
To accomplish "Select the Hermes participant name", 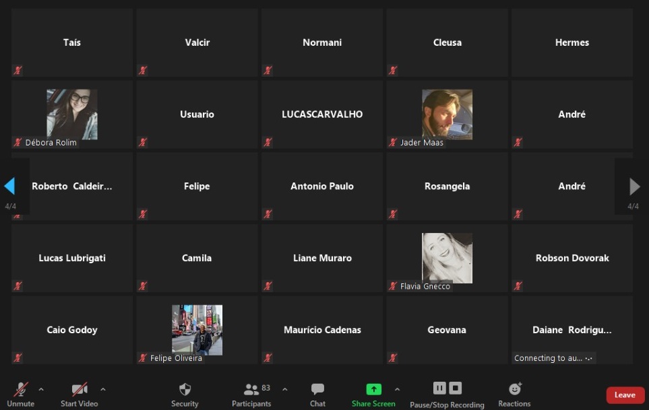I will [x=572, y=42].
